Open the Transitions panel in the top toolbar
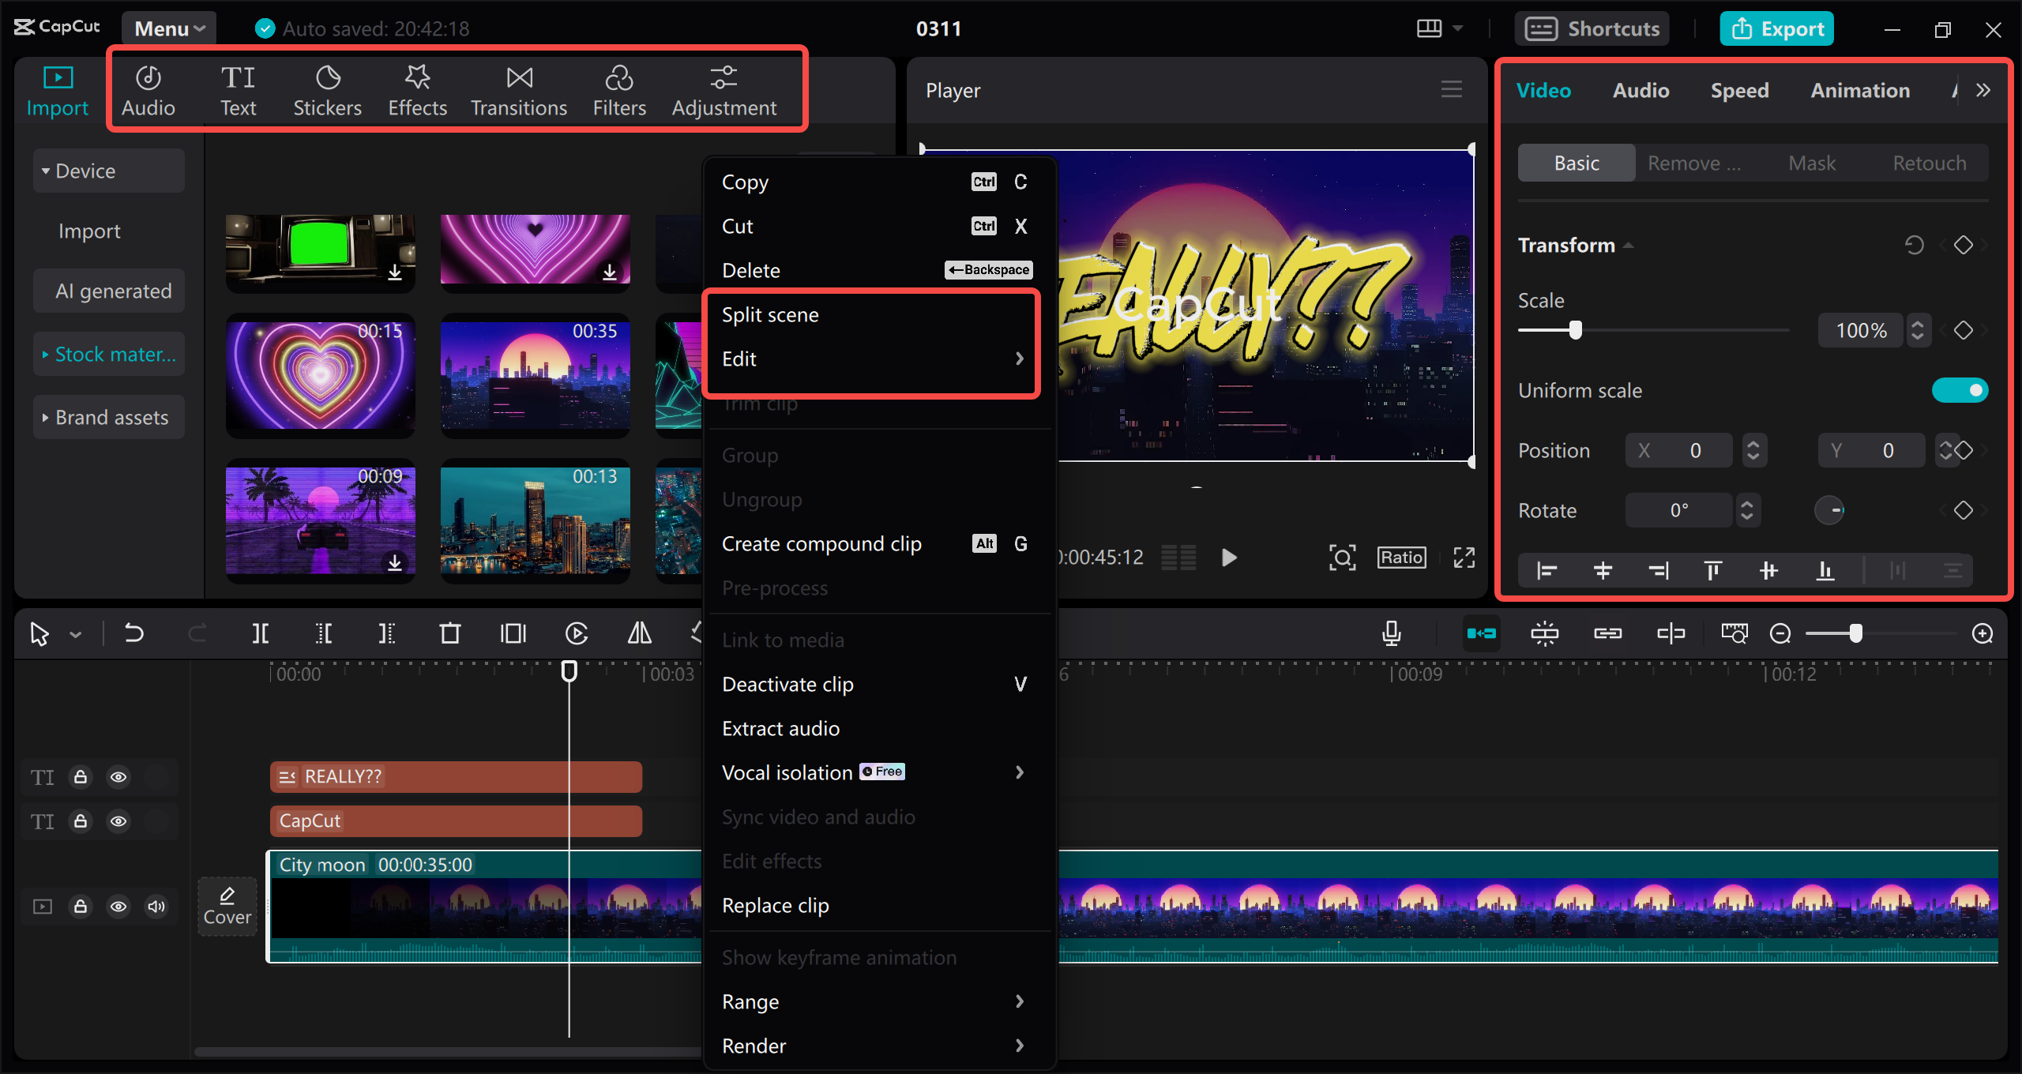Image resolution: width=2022 pixels, height=1074 pixels. coord(518,89)
